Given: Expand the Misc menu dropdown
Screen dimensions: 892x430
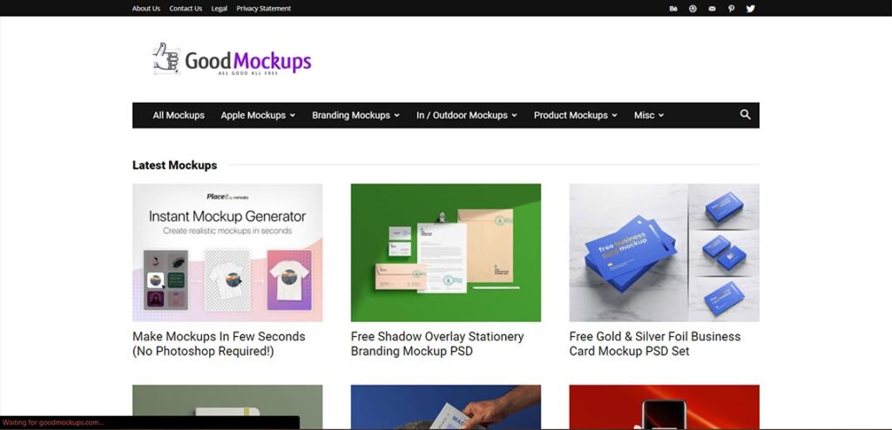Looking at the screenshot, I should point(648,115).
